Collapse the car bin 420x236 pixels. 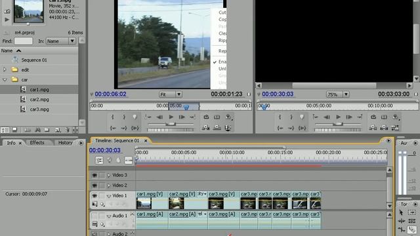pos(5,80)
